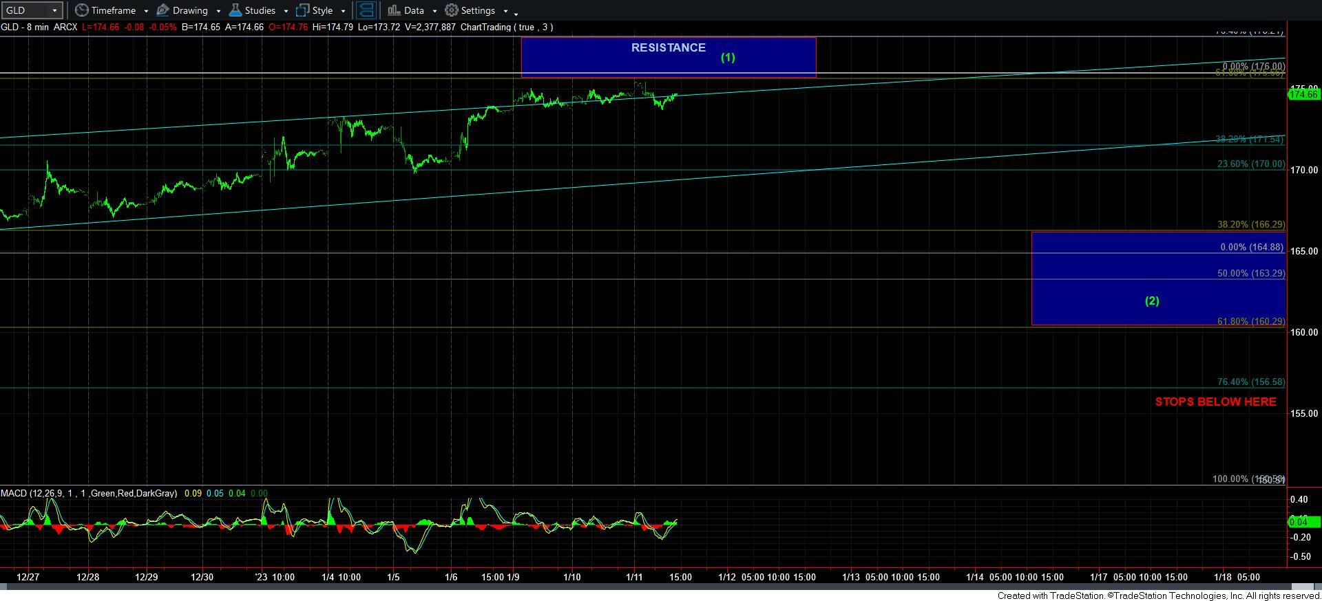Click the Drawing pencil icon
The height and width of the screenshot is (601, 1322).
point(163,10)
